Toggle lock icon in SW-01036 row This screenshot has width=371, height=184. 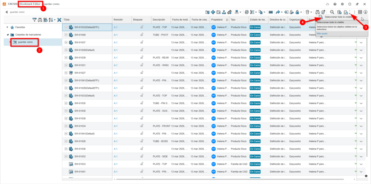(x=142, y=149)
